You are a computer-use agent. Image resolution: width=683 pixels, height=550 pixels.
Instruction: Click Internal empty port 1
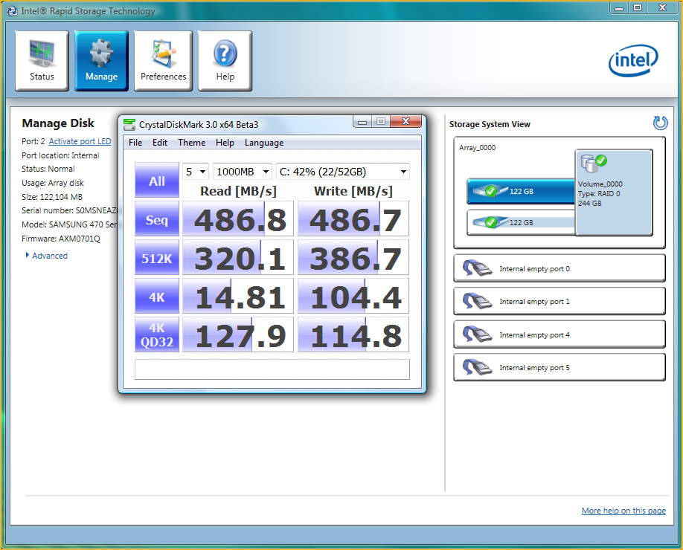coord(559,301)
